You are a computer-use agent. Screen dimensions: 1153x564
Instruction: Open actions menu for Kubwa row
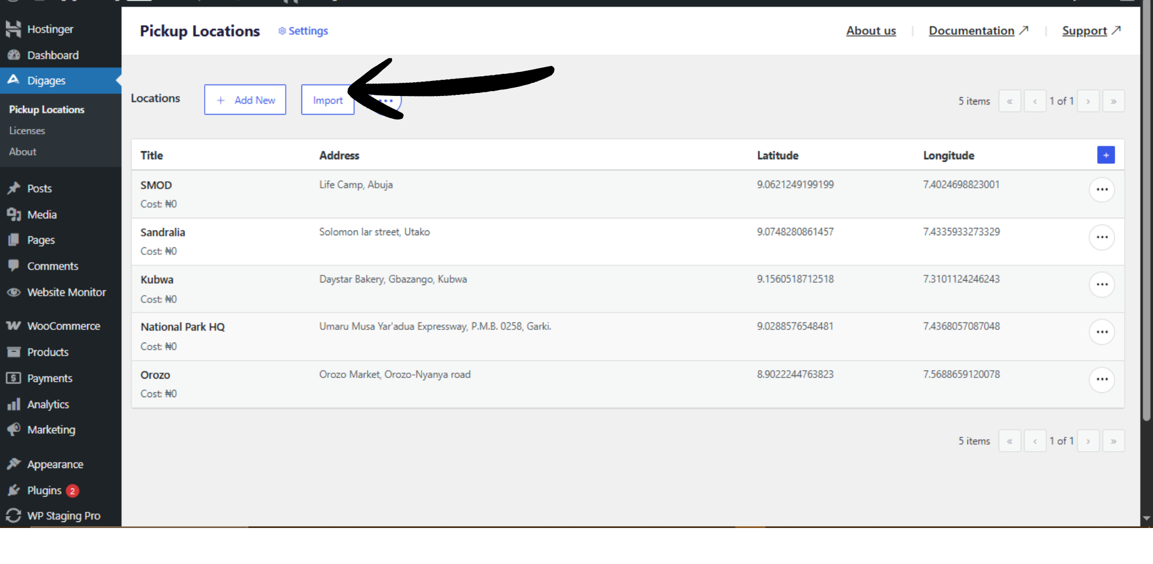point(1101,284)
